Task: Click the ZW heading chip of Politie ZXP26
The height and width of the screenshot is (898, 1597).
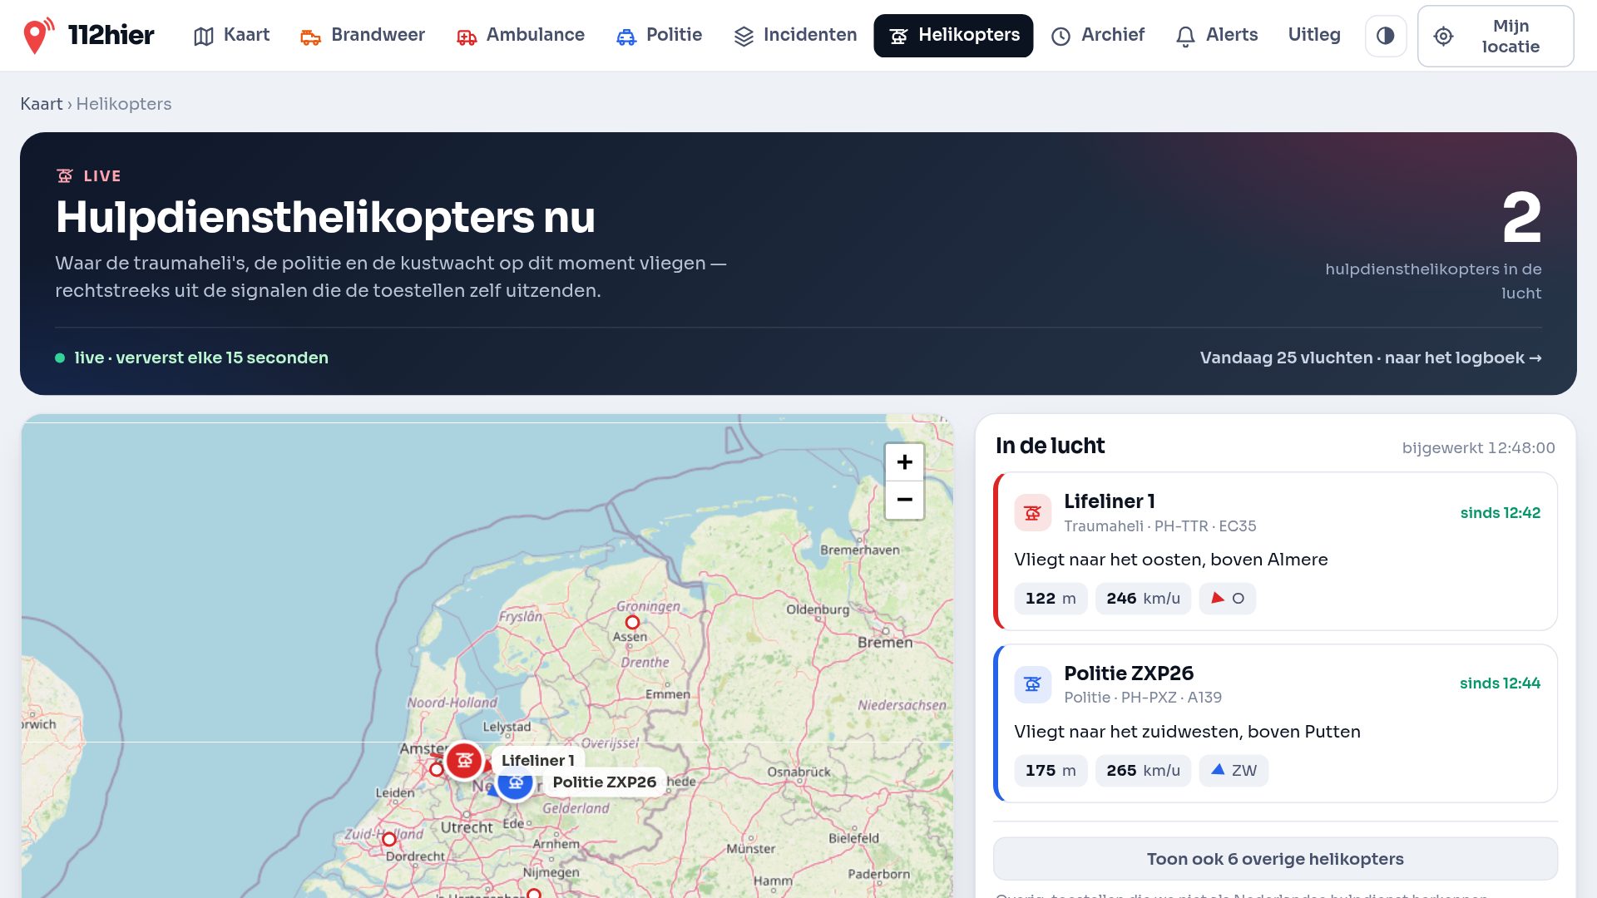Action: pyautogui.click(x=1234, y=771)
